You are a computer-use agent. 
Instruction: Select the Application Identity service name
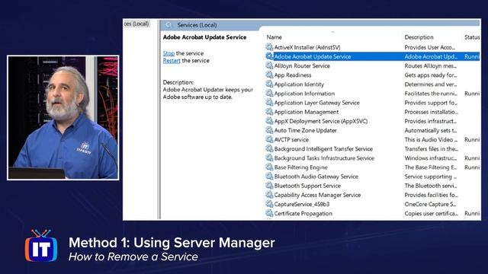299,84
